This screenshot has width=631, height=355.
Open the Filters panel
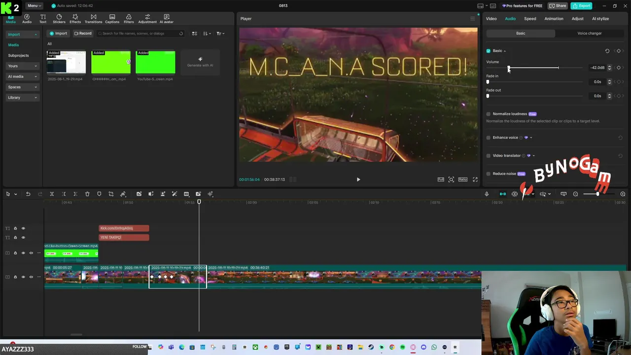coord(129,19)
